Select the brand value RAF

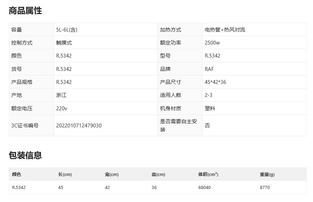pos(209,69)
